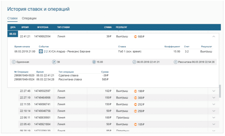Click the Сделана ставка operation type
Viewport: 225px width, 136px height.
tap(68, 75)
